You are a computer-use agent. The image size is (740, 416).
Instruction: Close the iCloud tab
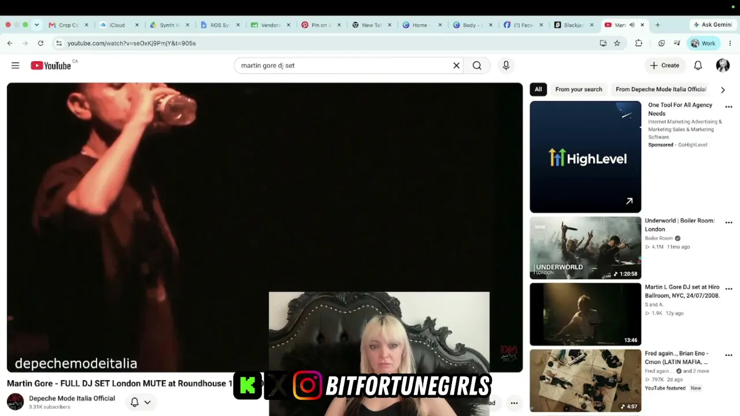click(137, 25)
